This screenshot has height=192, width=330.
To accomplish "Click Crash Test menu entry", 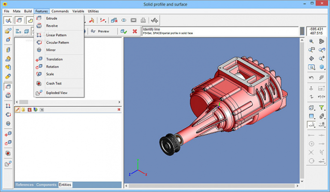I will [x=54, y=83].
